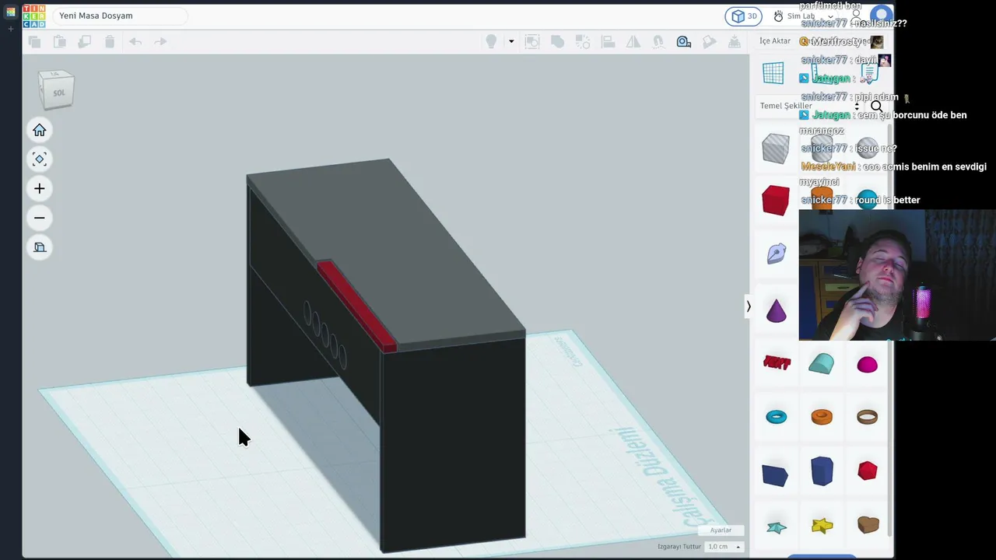Click the app icon in the left sidebar

tap(10, 12)
